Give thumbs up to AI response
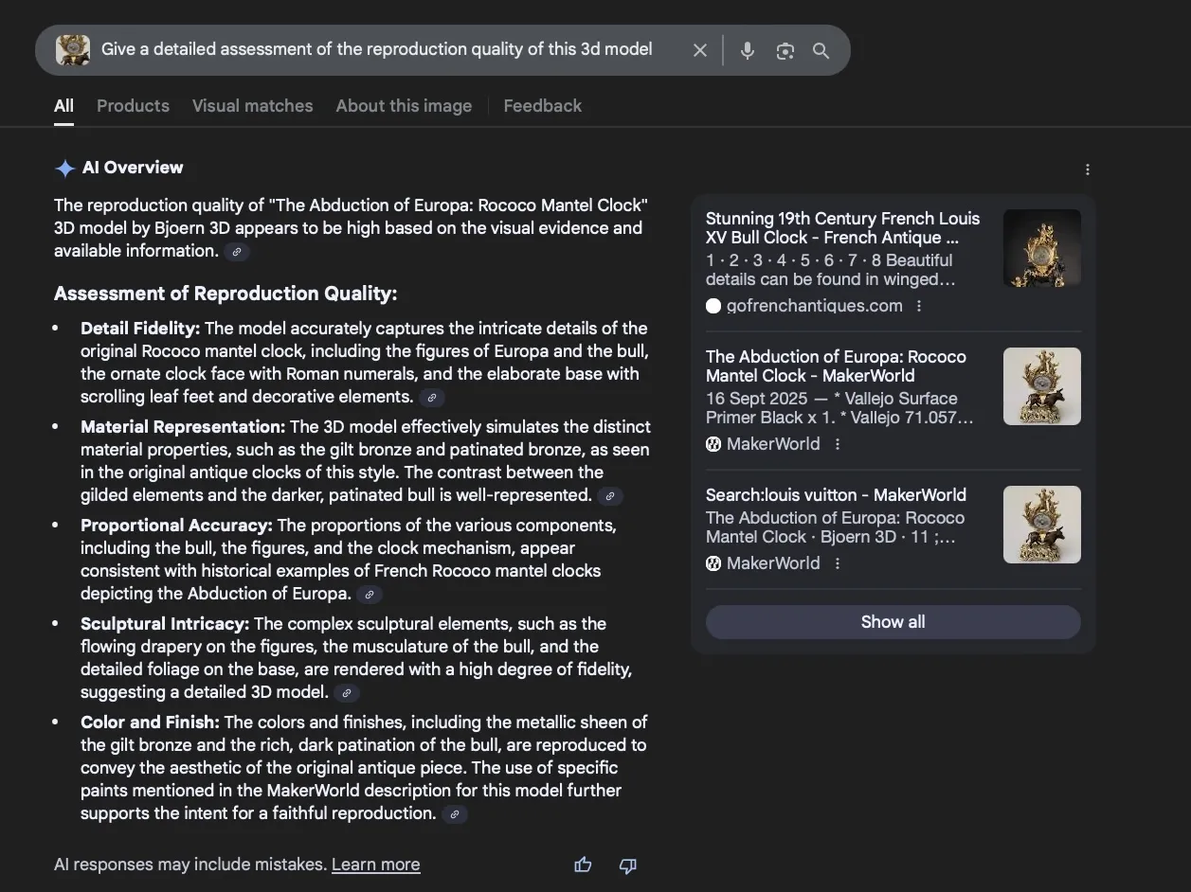 click(x=583, y=865)
